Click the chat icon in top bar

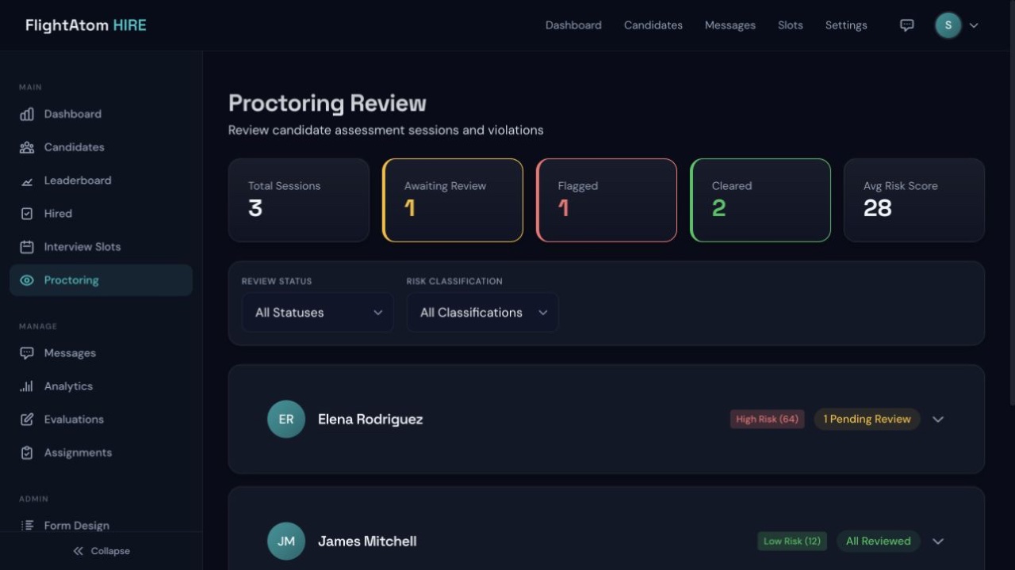tap(907, 25)
